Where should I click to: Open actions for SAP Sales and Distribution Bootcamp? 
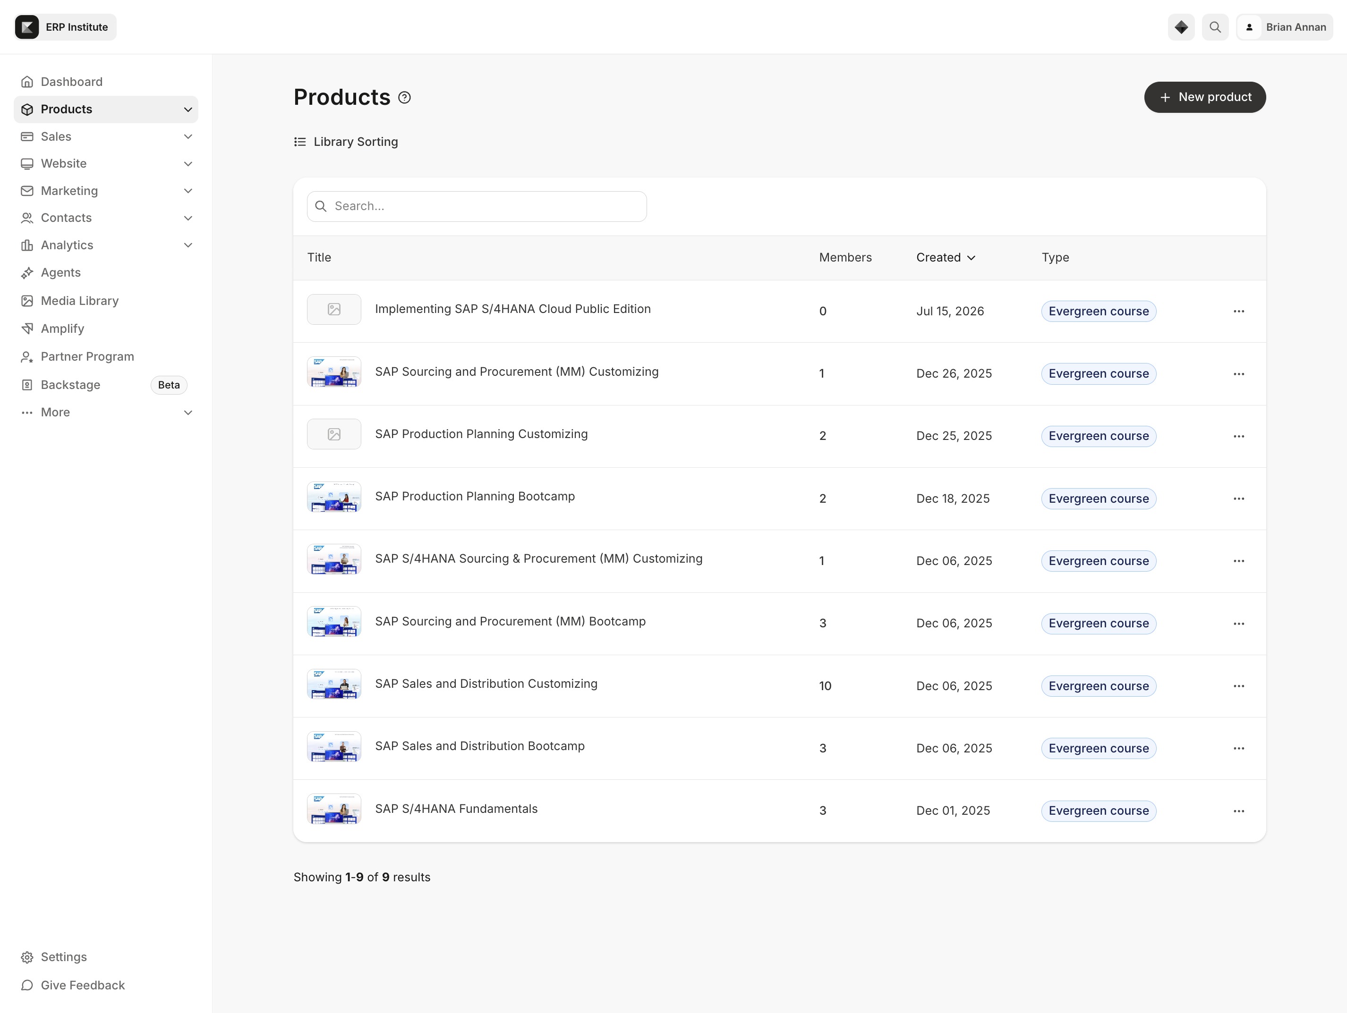[1238, 748]
